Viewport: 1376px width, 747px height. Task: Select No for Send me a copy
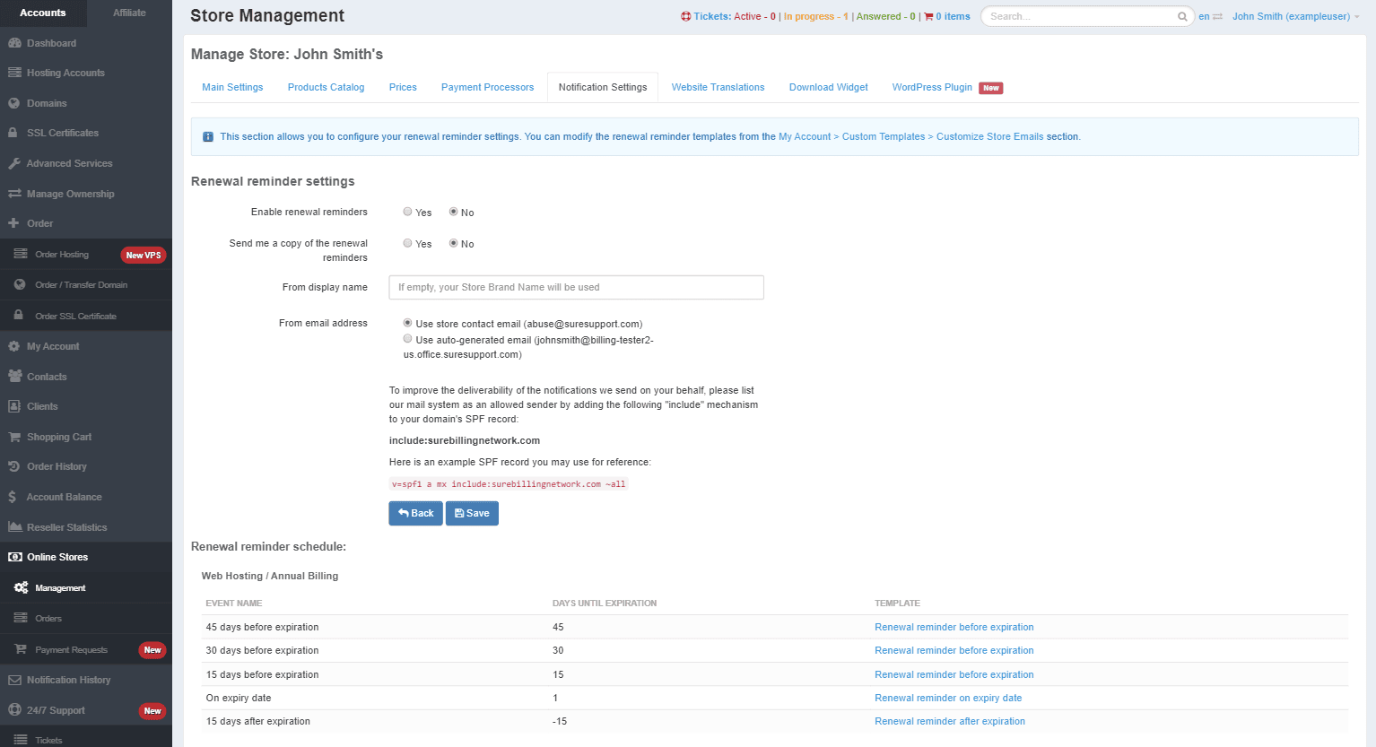tap(453, 243)
